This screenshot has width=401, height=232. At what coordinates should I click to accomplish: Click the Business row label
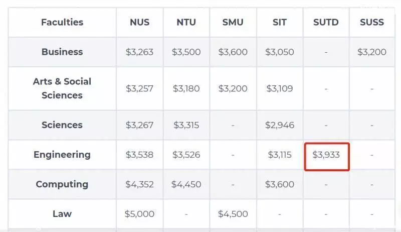[62, 52]
